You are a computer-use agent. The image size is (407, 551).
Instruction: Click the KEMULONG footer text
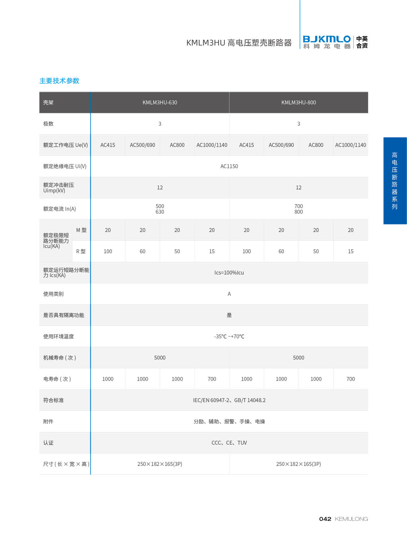coord(351,519)
